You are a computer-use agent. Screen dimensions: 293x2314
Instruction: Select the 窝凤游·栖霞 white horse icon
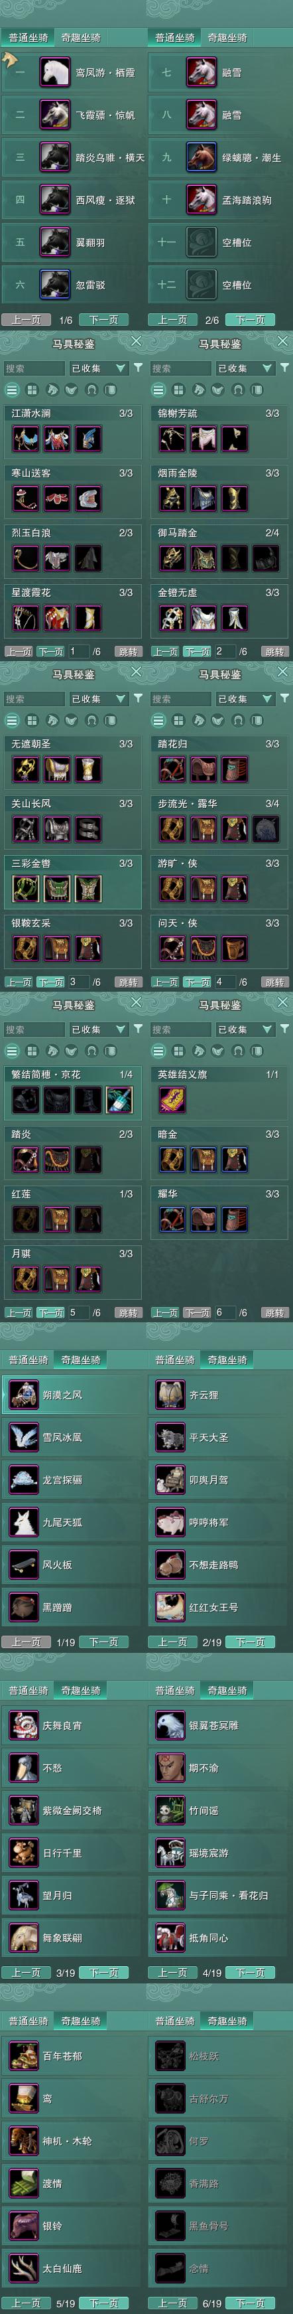tap(54, 72)
